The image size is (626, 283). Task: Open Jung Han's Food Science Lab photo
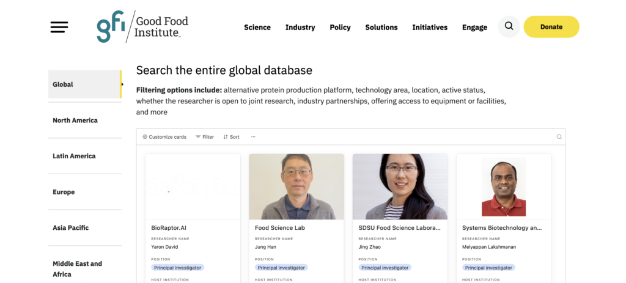pos(296,186)
